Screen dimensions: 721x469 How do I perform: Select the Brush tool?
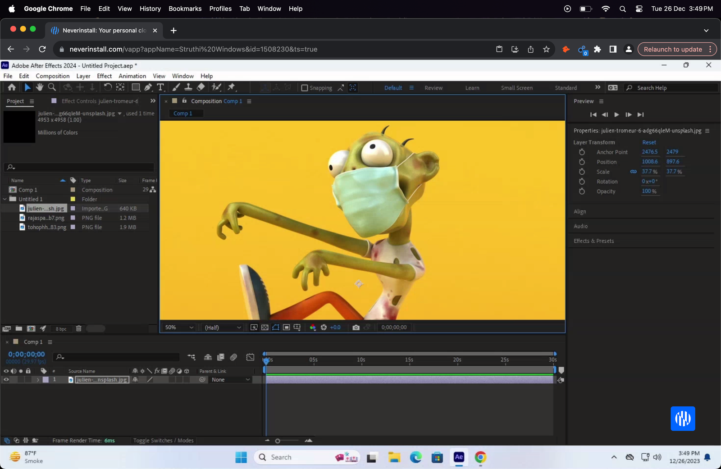click(x=175, y=87)
